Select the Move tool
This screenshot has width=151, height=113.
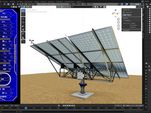(23, 19)
